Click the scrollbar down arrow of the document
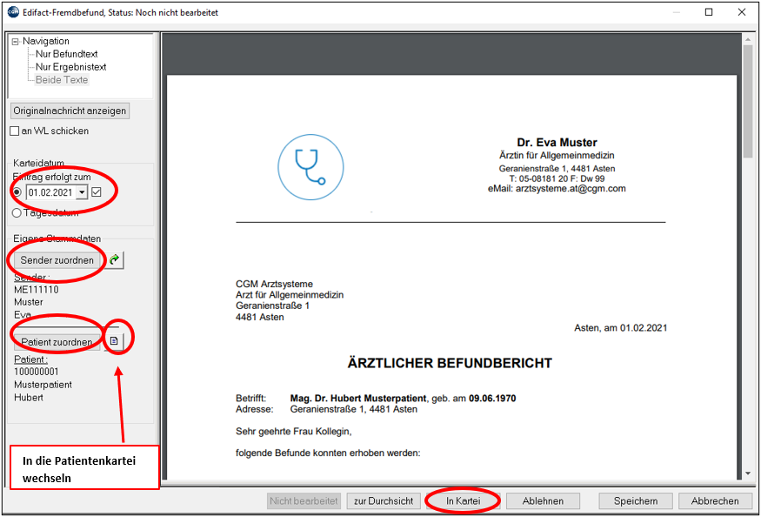 coord(748,473)
